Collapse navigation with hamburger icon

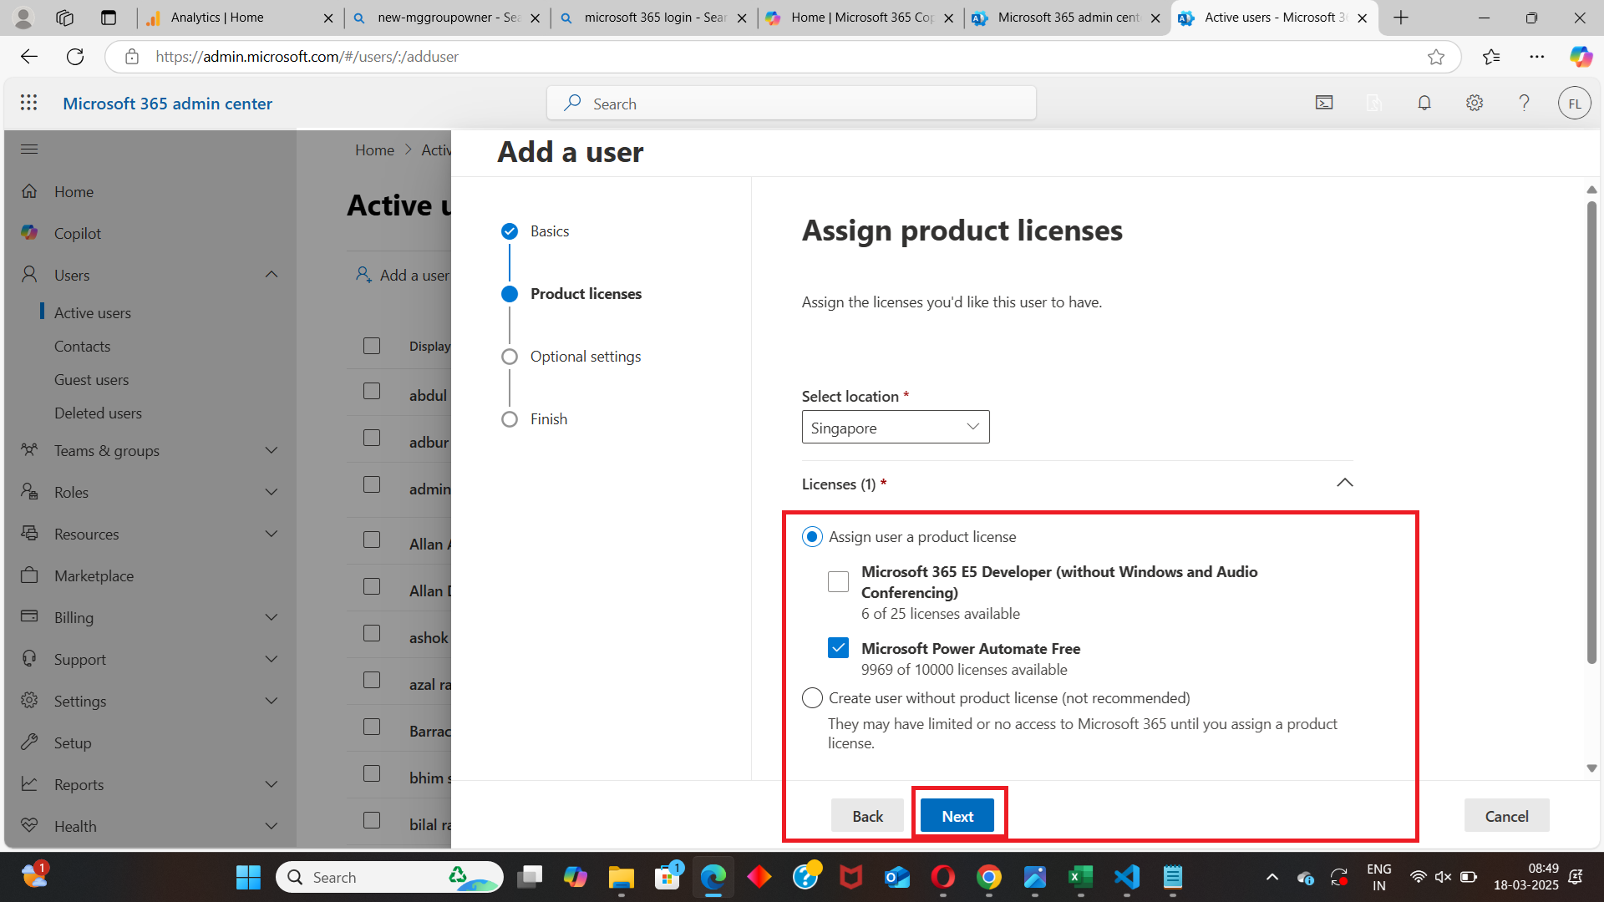[x=29, y=149]
